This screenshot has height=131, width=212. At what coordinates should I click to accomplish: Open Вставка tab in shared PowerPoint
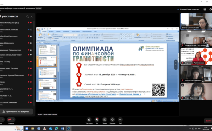(51, 32)
